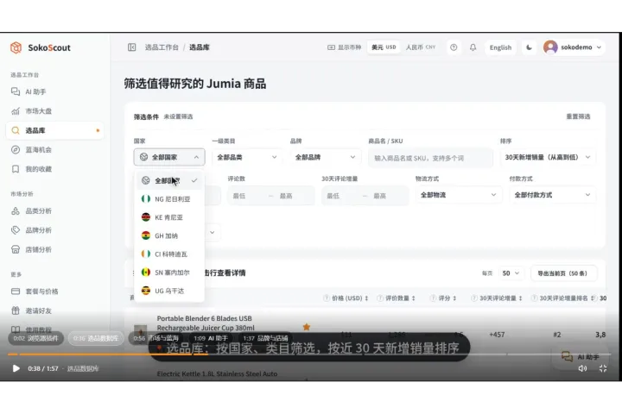
Task: Collapse the 全部国家 country dropdown
Action: coord(169,157)
